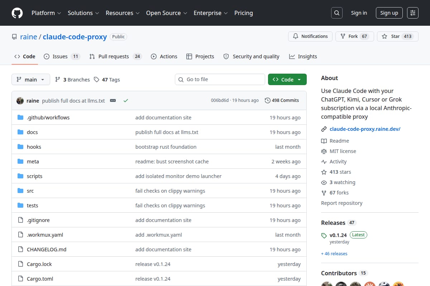This screenshot has height=286, width=430.
Task: Open the MIT license link
Action: coord(339,151)
